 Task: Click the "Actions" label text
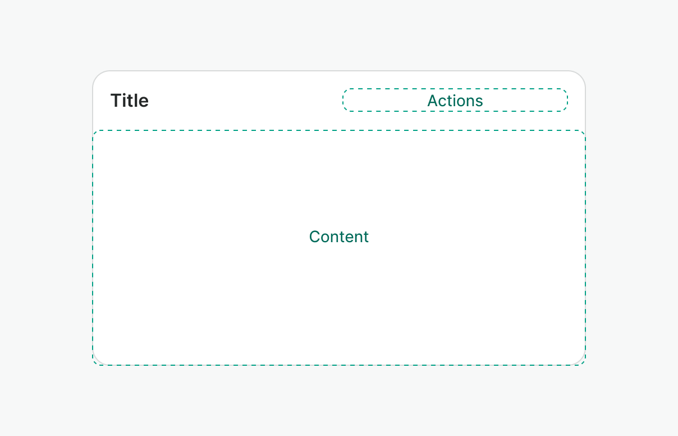[x=455, y=101]
